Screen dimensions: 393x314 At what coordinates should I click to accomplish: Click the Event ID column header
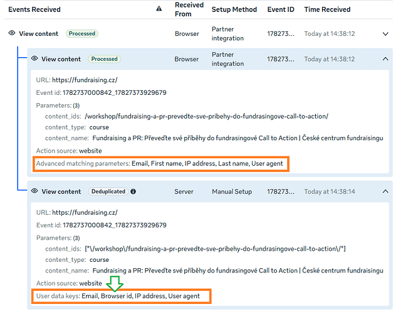281,9
